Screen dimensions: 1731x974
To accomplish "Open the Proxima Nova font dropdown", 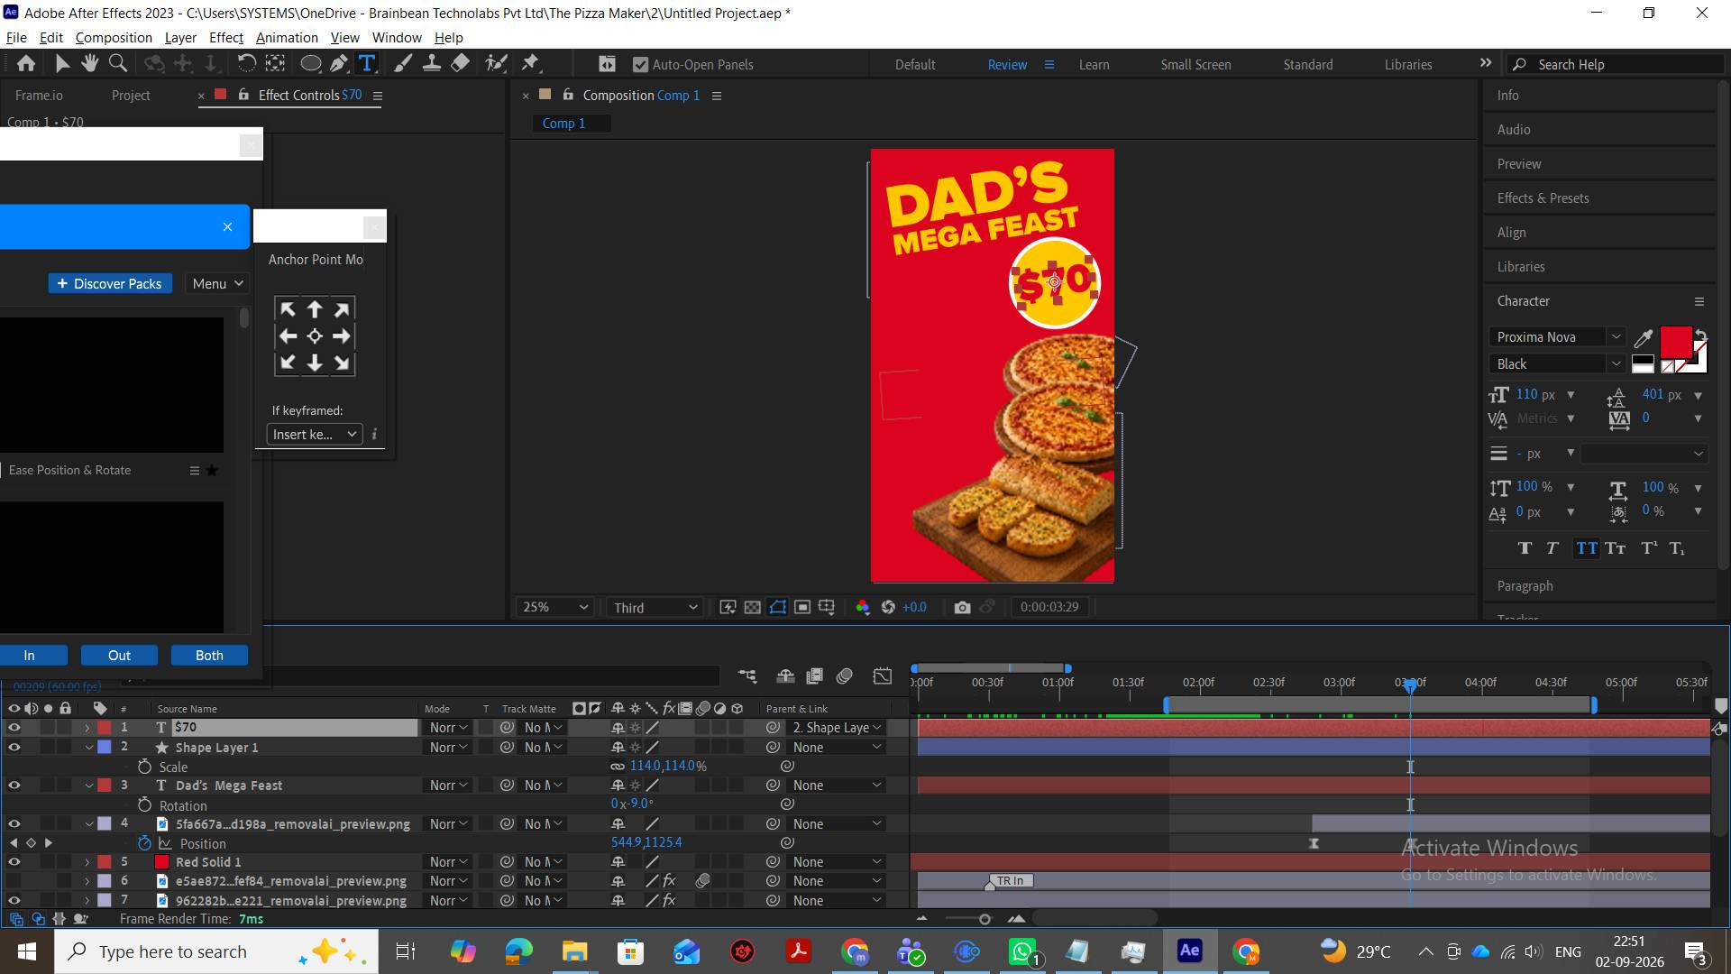I will (1557, 337).
